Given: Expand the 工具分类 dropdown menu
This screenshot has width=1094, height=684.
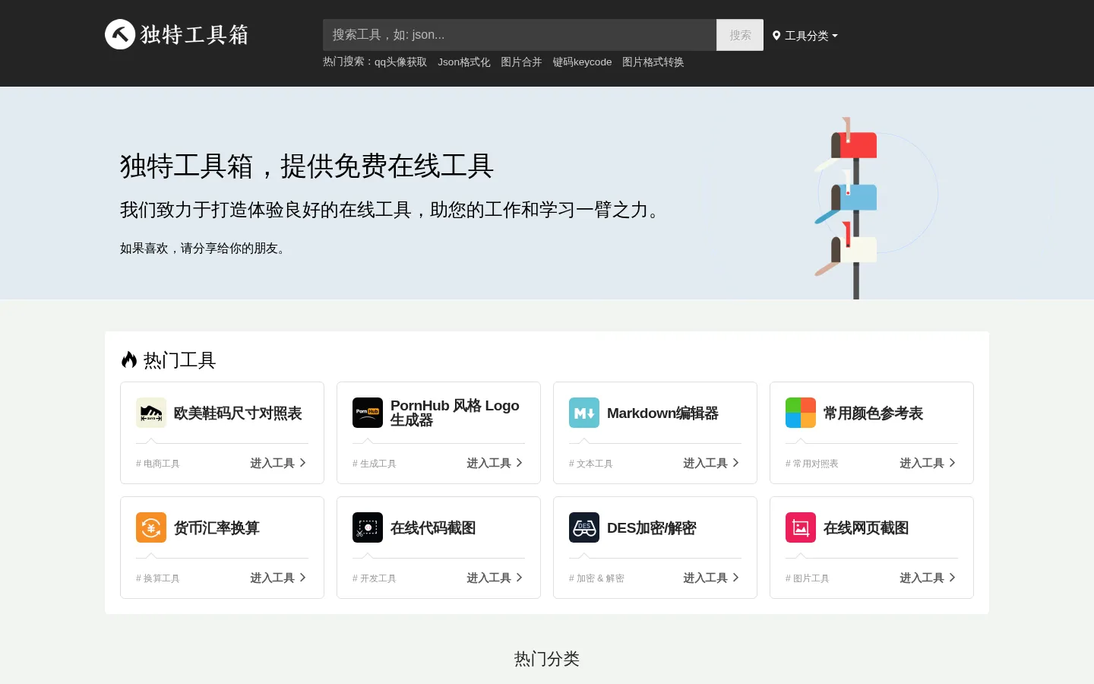Looking at the screenshot, I should click(x=805, y=36).
